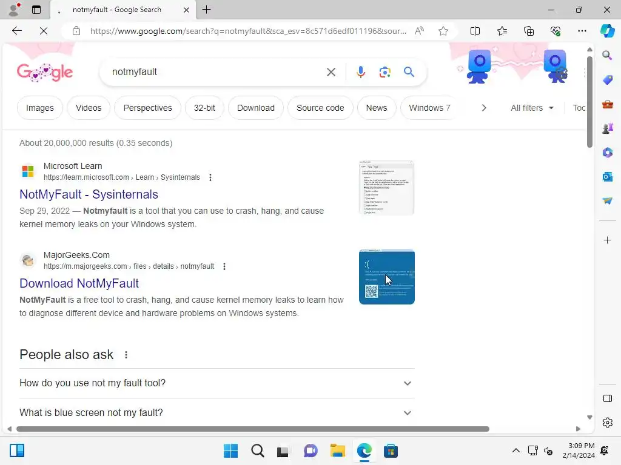Click the Microsoft Learn result URL
Image resolution: width=621 pixels, height=465 pixels.
point(121,177)
